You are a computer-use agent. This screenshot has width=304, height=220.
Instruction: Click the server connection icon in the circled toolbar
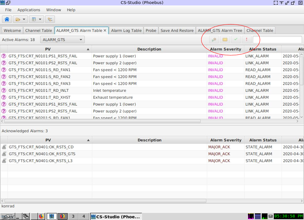(x=214, y=39)
